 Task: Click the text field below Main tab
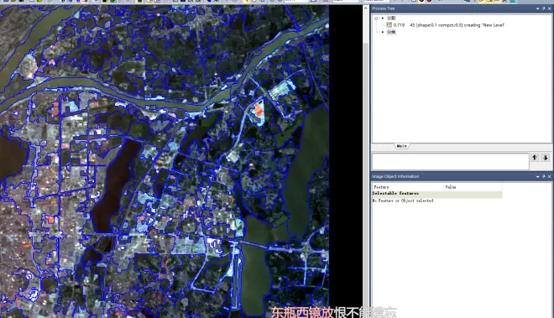[450, 161]
